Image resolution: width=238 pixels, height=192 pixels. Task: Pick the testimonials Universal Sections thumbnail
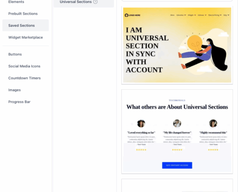[x=177, y=132]
